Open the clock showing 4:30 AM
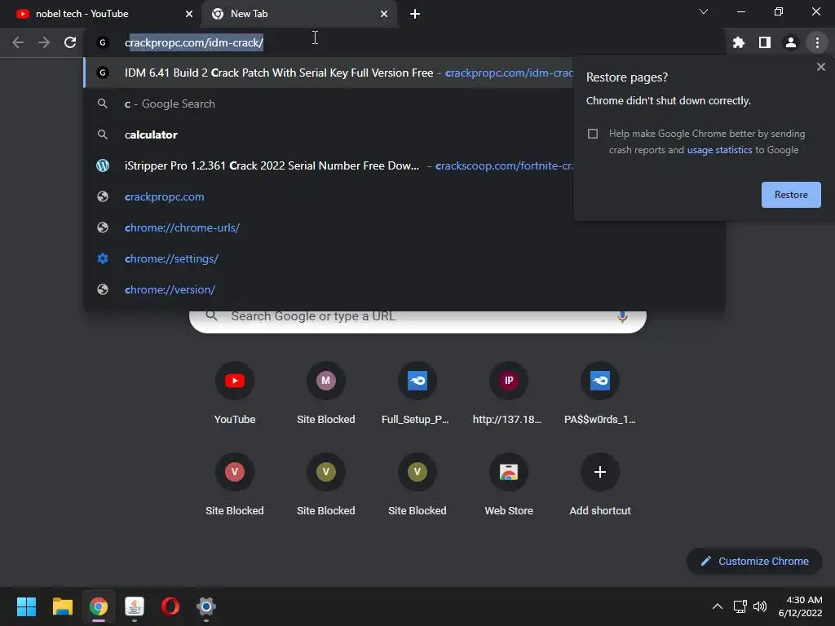 tap(801, 606)
